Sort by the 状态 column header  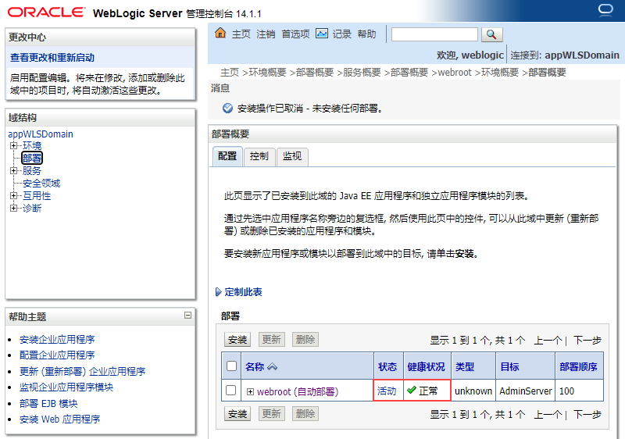387,366
